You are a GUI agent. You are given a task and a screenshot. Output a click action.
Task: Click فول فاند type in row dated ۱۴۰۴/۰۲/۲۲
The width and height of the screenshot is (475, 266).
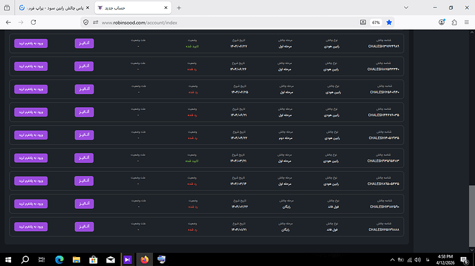pyautogui.click(x=333, y=207)
